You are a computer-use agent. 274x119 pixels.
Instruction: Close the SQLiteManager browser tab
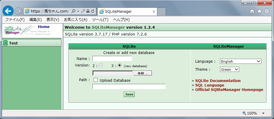[154, 12]
